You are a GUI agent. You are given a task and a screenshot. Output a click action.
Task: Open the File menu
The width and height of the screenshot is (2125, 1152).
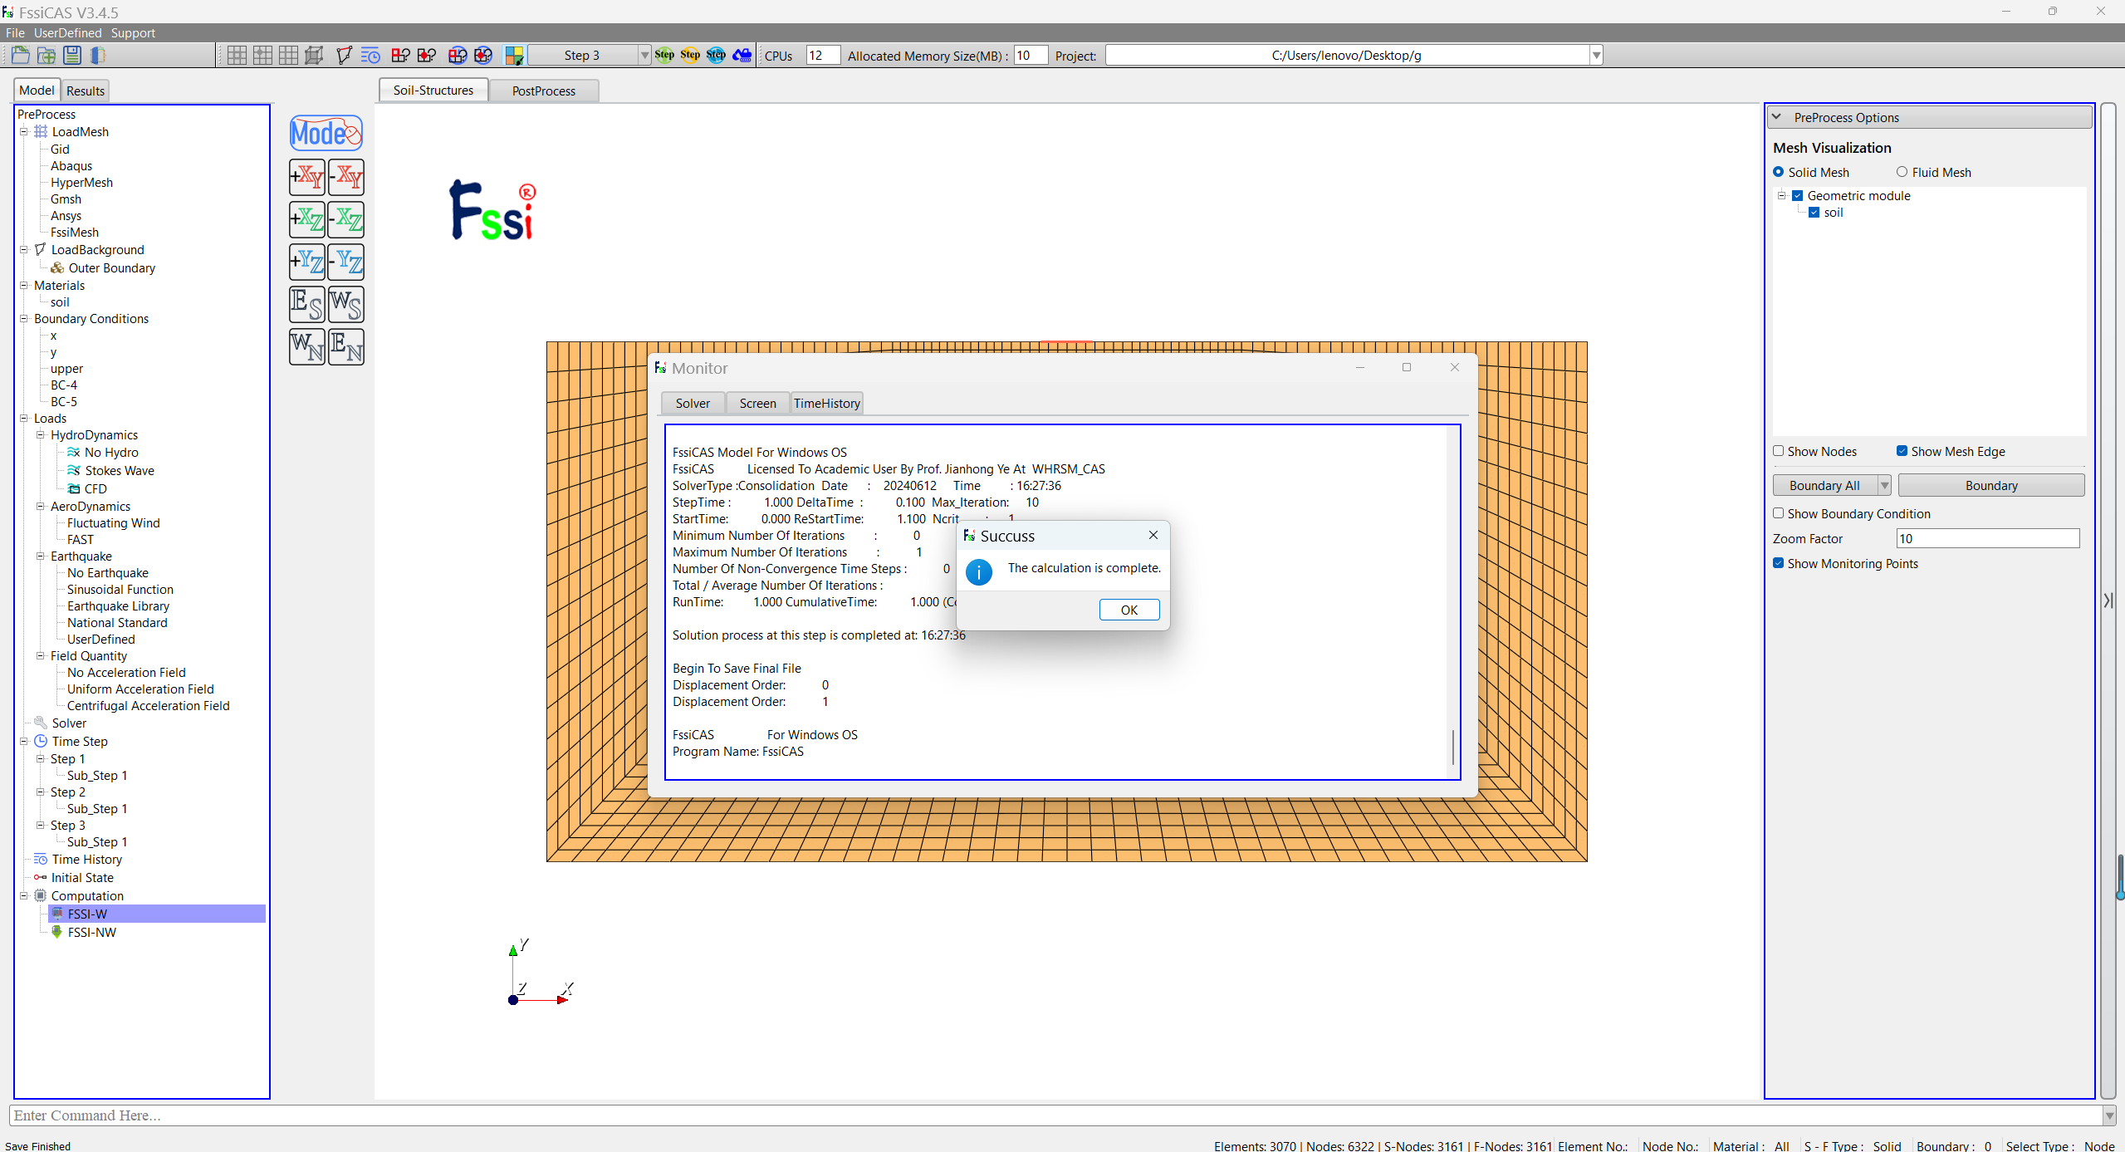[15, 33]
